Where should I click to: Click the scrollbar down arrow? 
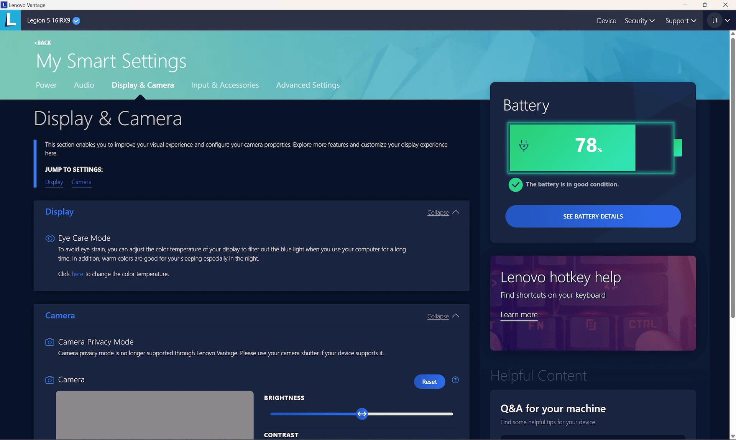pyautogui.click(x=733, y=437)
